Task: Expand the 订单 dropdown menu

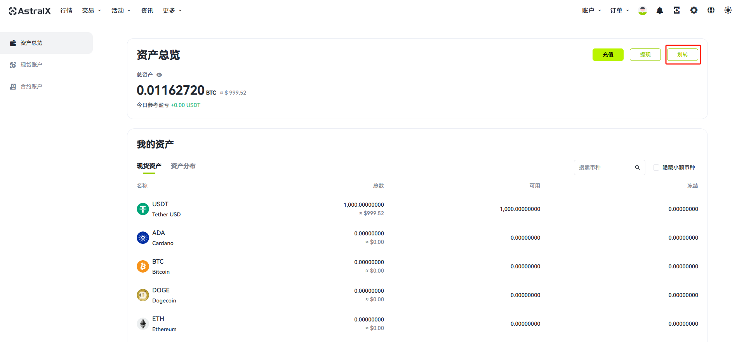Action: click(620, 10)
